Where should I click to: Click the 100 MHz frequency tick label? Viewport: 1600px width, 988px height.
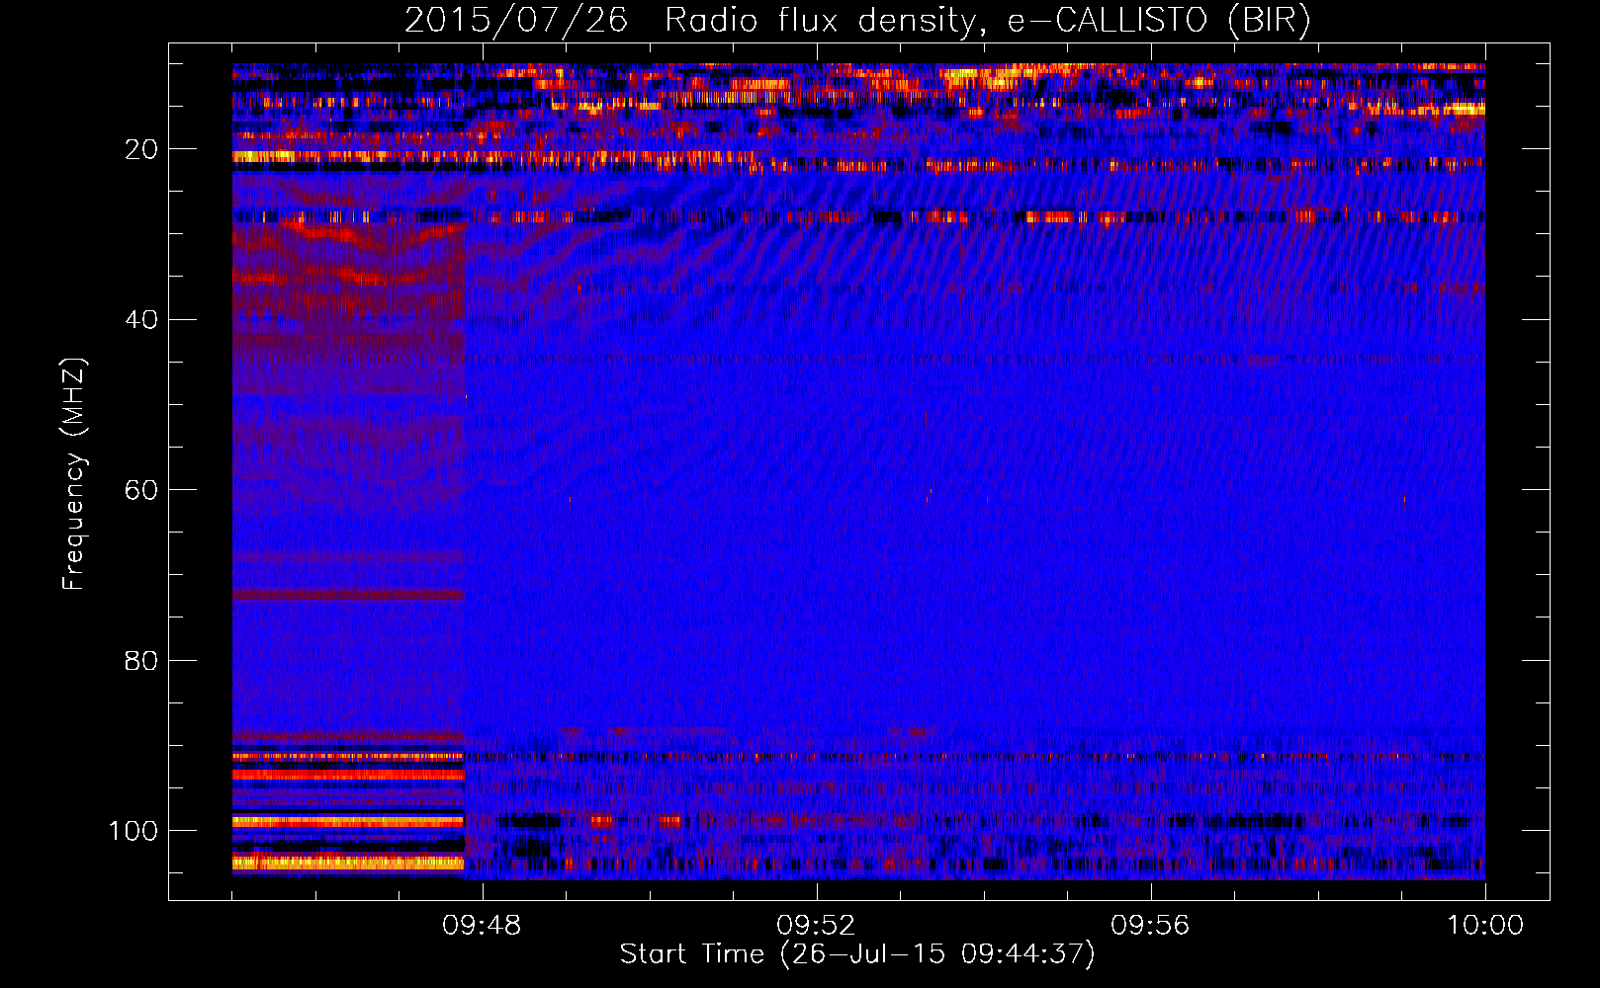(133, 830)
